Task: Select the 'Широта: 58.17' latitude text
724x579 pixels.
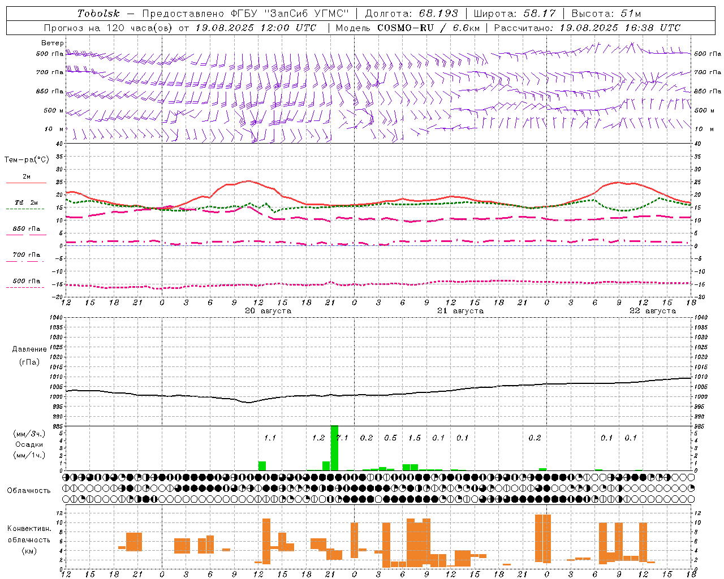Action: click(515, 14)
